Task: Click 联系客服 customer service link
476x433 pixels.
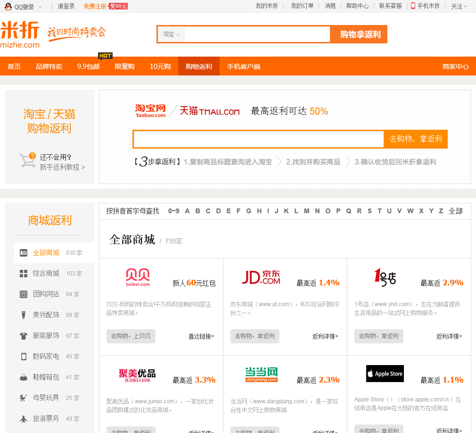Action: click(390, 6)
